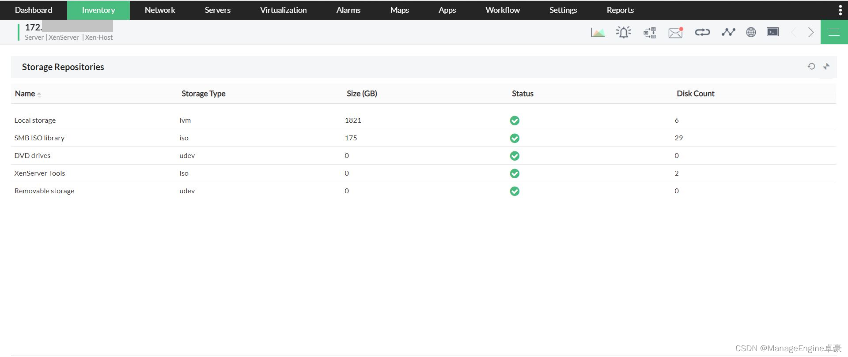Viewport: 848px width, 357px height.
Task: Refresh the Storage Repositories widget
Action: click(811, 66)
